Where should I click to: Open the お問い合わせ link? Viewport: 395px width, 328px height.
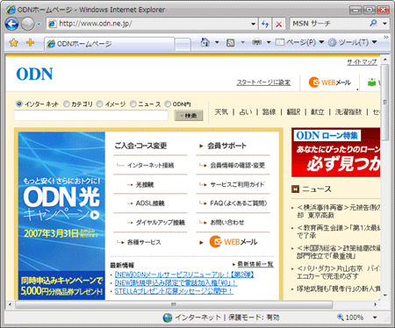[227, 223]
